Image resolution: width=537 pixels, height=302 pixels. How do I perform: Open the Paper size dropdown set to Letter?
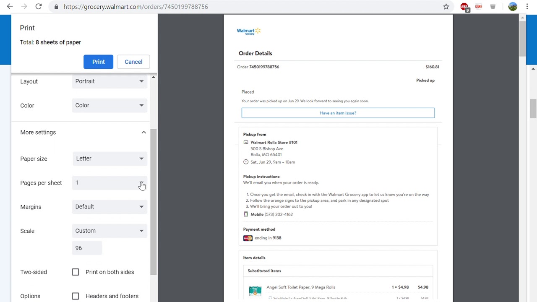pos(109,159)
